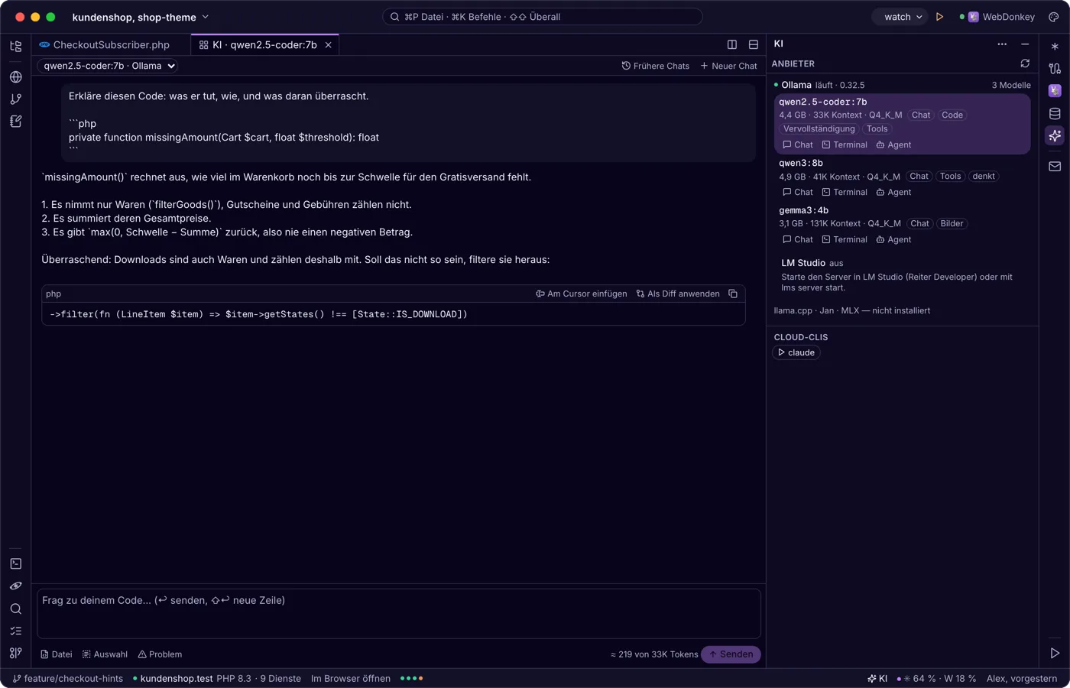Click the KI sparkle icon in right sidebar
The height and width of the screenshot is (688, 1070).
point(1055,135)
